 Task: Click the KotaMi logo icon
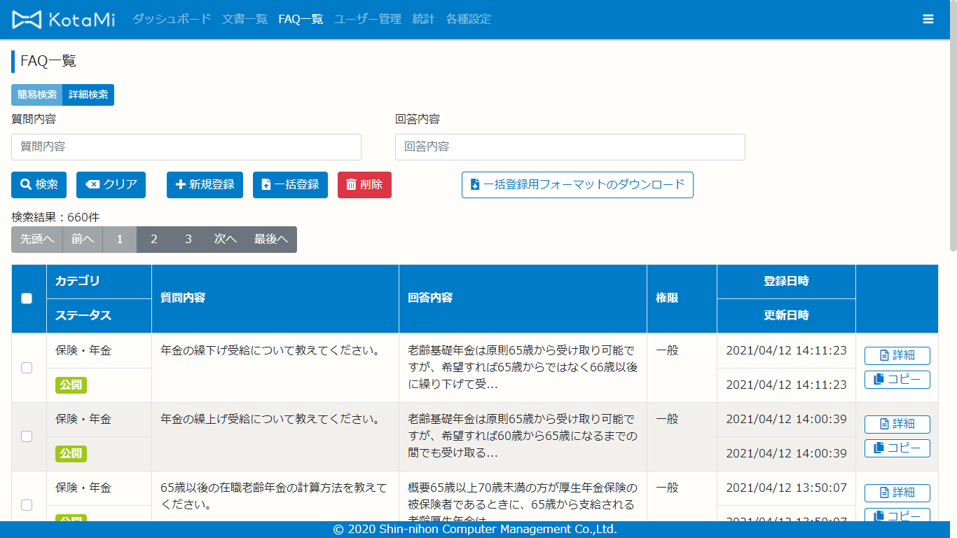coord(28,20)
